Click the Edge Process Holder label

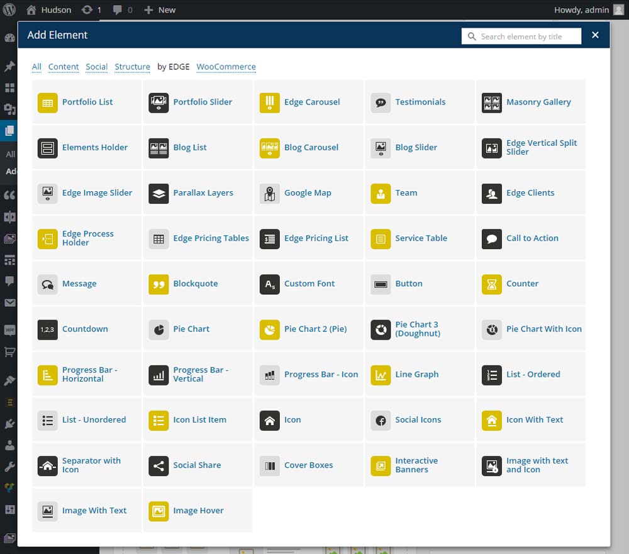tap(88, 238)
